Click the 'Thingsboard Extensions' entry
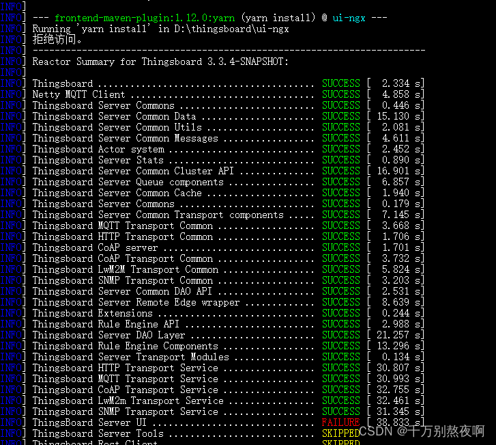 click(92, 313)
